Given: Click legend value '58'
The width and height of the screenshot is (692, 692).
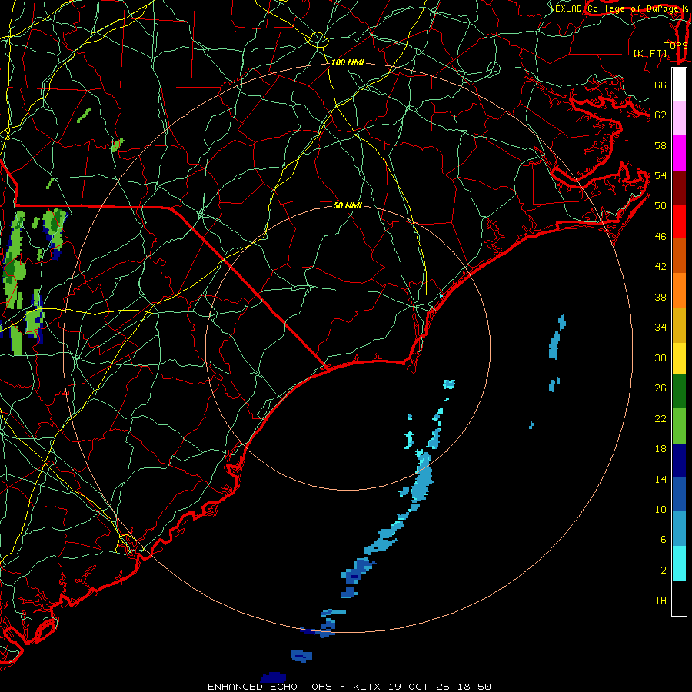Looking at the screenshot, I should point(660,145).
